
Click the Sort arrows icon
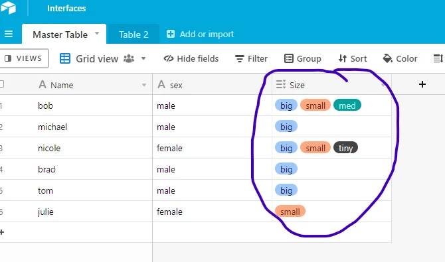pyautogui.click(x=343, y=58)
